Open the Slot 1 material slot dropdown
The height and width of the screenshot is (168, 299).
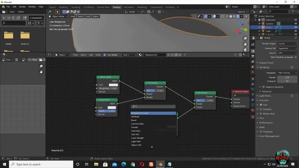(130, 55)
